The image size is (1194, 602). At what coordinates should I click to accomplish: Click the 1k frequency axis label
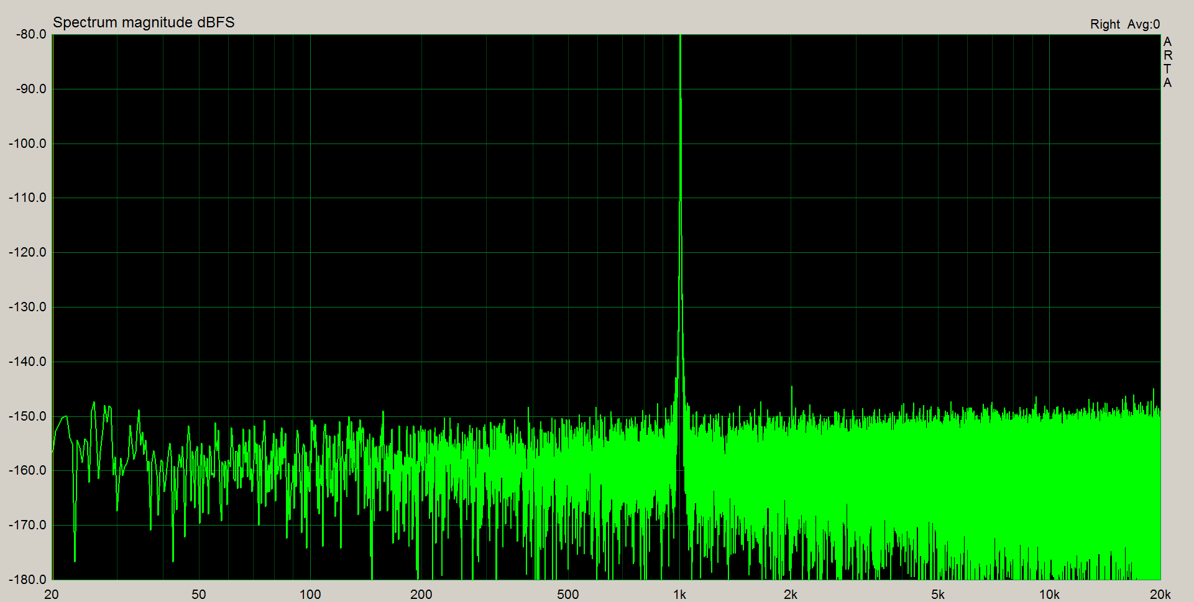[x=680, y=595]
